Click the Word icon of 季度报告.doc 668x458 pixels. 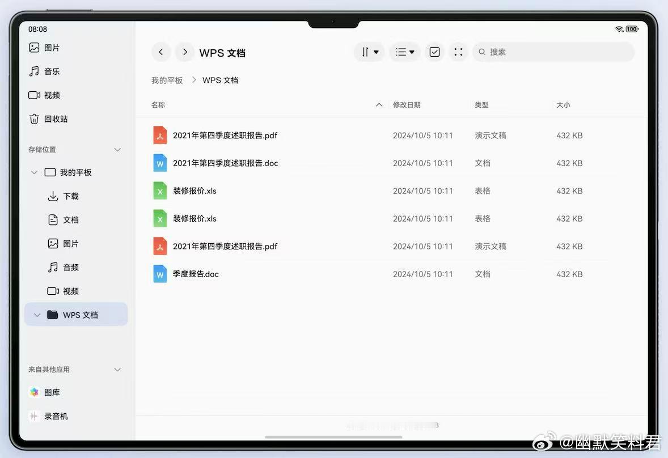pyautogui.click(x=160, y=274)
